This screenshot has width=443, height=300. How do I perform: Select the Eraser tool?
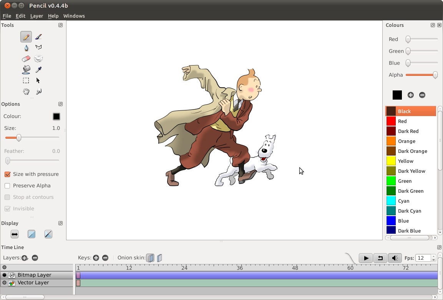pos(26,58)
